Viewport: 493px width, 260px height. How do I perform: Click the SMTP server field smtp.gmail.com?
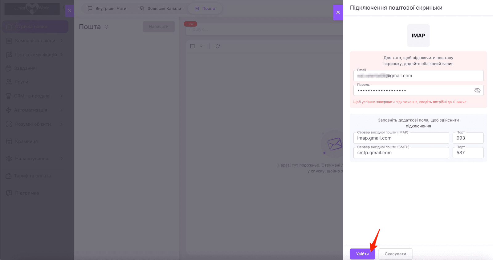pos(401,153)
